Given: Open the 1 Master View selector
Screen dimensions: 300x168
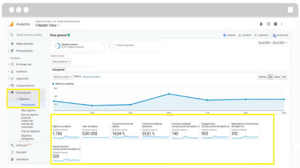Looking at the screenshot, I should coord(47,25).
